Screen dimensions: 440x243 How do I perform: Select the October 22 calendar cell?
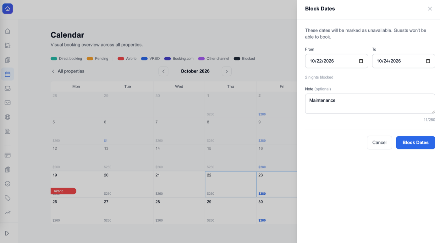point(231,184)
